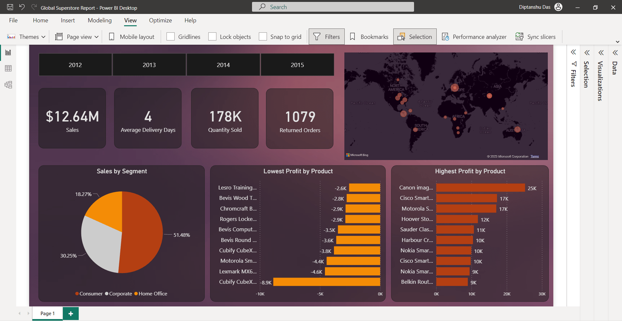This screenshot has height=321, width=622.
Task: Expand the ribbon with bottom chevron
Action: (617, 42)
